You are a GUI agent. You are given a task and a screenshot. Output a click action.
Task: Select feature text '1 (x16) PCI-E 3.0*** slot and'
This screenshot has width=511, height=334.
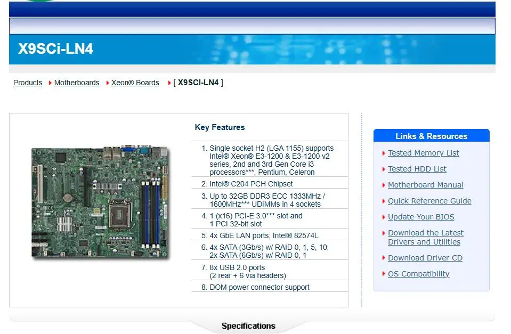[x=256, y=216]
